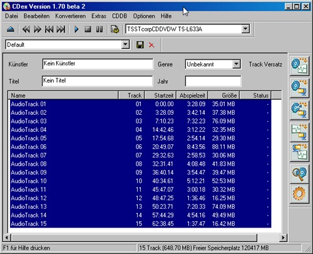Extract CD tracks to compressed audio icon
Screen dimensions: 313x254
[x=299, y=88]
